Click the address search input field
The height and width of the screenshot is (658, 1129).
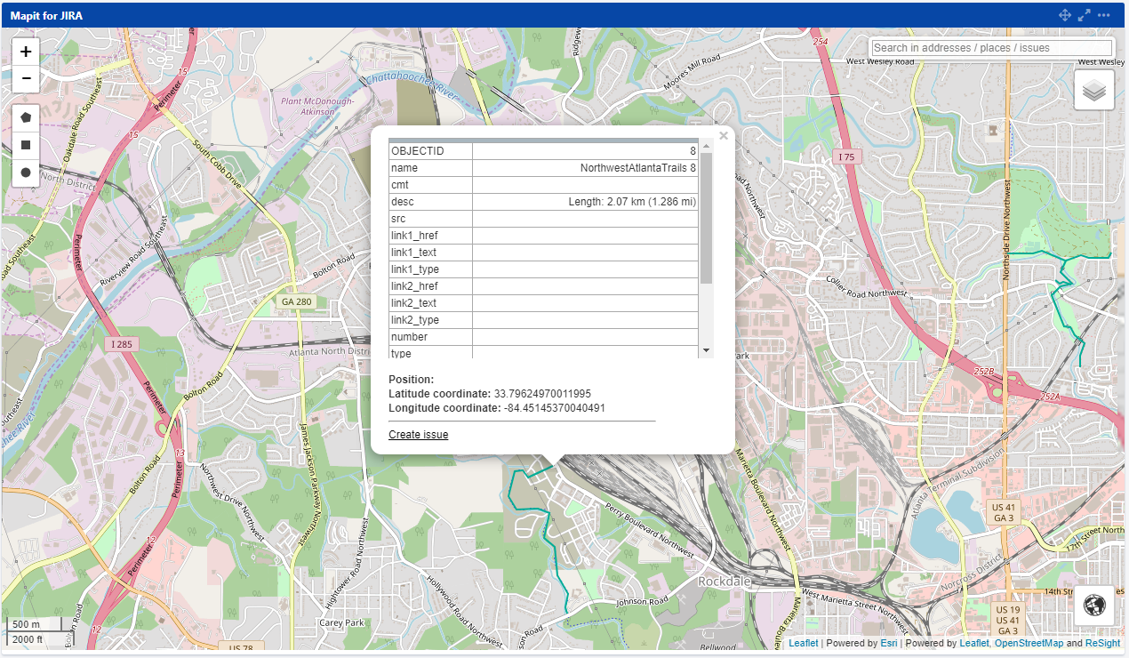coord(991,48)
